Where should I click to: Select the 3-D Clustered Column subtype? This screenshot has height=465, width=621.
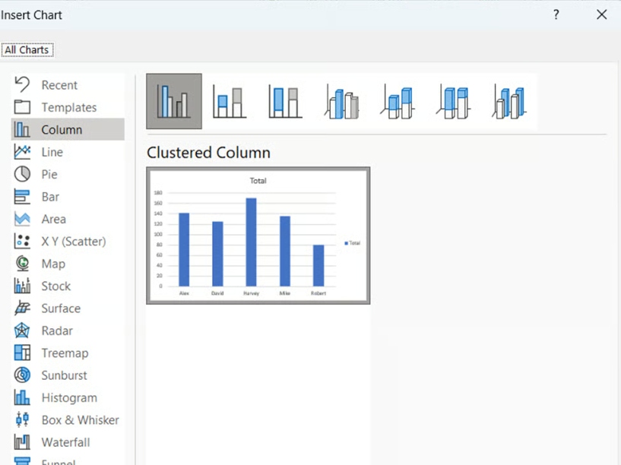pos(340,101)
